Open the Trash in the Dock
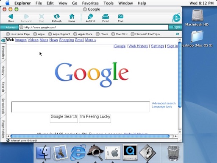217x163 pixels. pyautogui.click(x=173, y=153)
